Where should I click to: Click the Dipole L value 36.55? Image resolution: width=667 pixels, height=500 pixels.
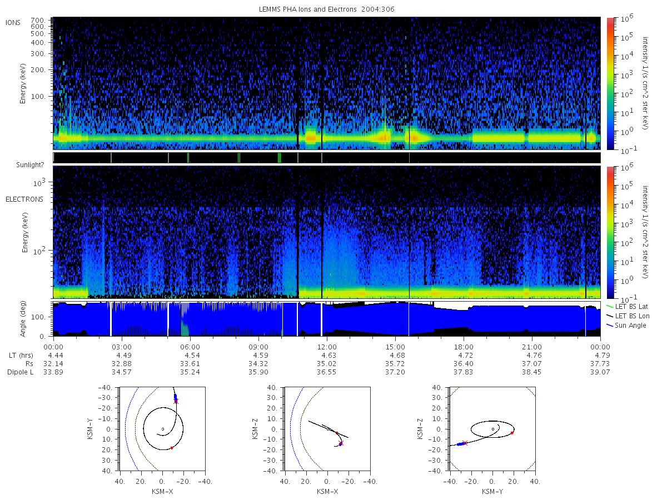(327, 372)
